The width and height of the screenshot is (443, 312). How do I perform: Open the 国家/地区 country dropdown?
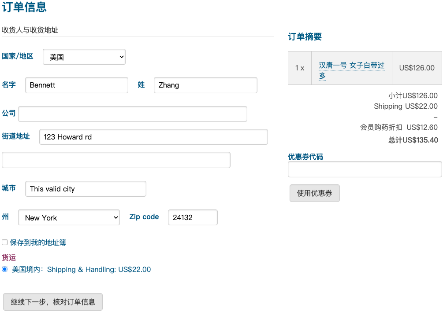(x=84, y=57)
